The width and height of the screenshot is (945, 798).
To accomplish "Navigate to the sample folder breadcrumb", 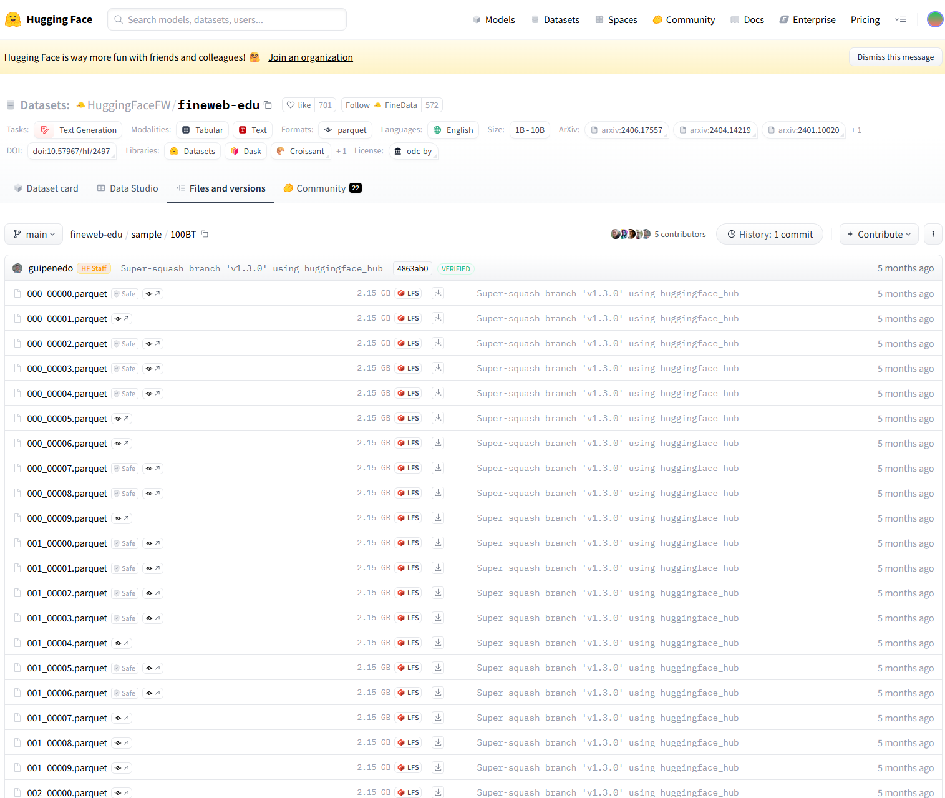I will click(147, 234).
